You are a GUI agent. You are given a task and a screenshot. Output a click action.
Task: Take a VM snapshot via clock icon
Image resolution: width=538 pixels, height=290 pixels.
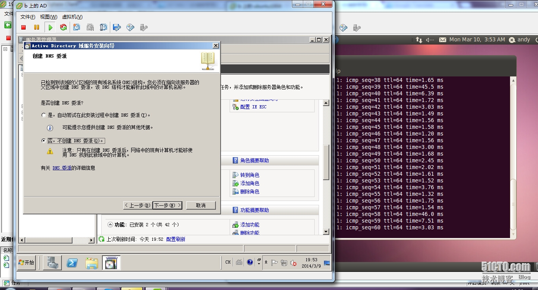tap(77, 27)
